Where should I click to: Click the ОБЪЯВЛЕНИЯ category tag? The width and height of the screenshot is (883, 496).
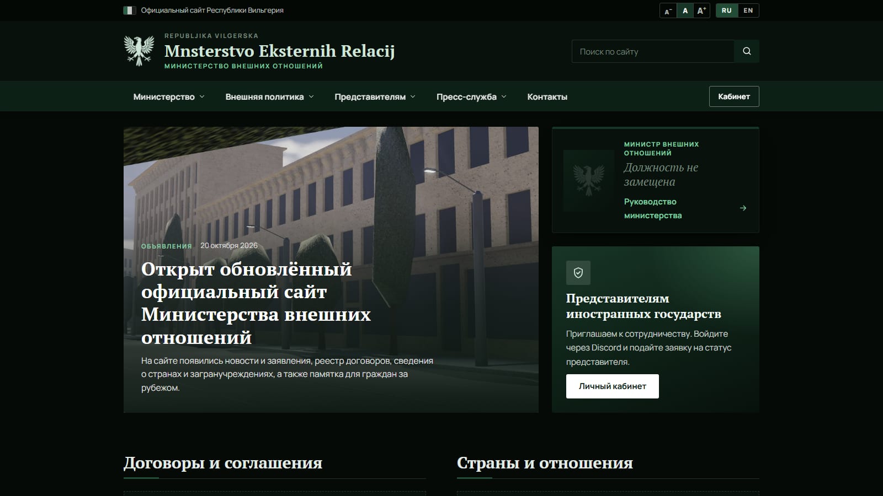[166, 246]
